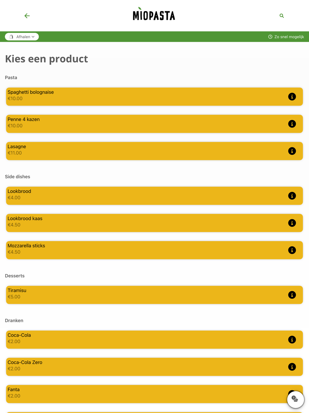Open the shopping basket button
The image size is (309, 413).
click(295, 399)
